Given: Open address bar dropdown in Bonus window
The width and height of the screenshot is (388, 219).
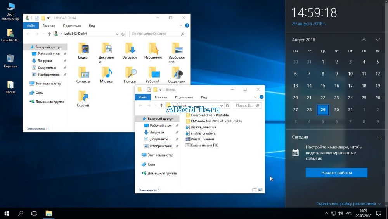Looking at the screenshot, I should tap(222, 105).
